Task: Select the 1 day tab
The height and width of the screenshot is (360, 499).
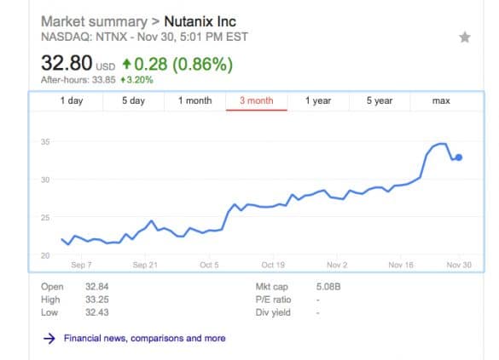Action: pyautogui.click(x=72, y=100)
